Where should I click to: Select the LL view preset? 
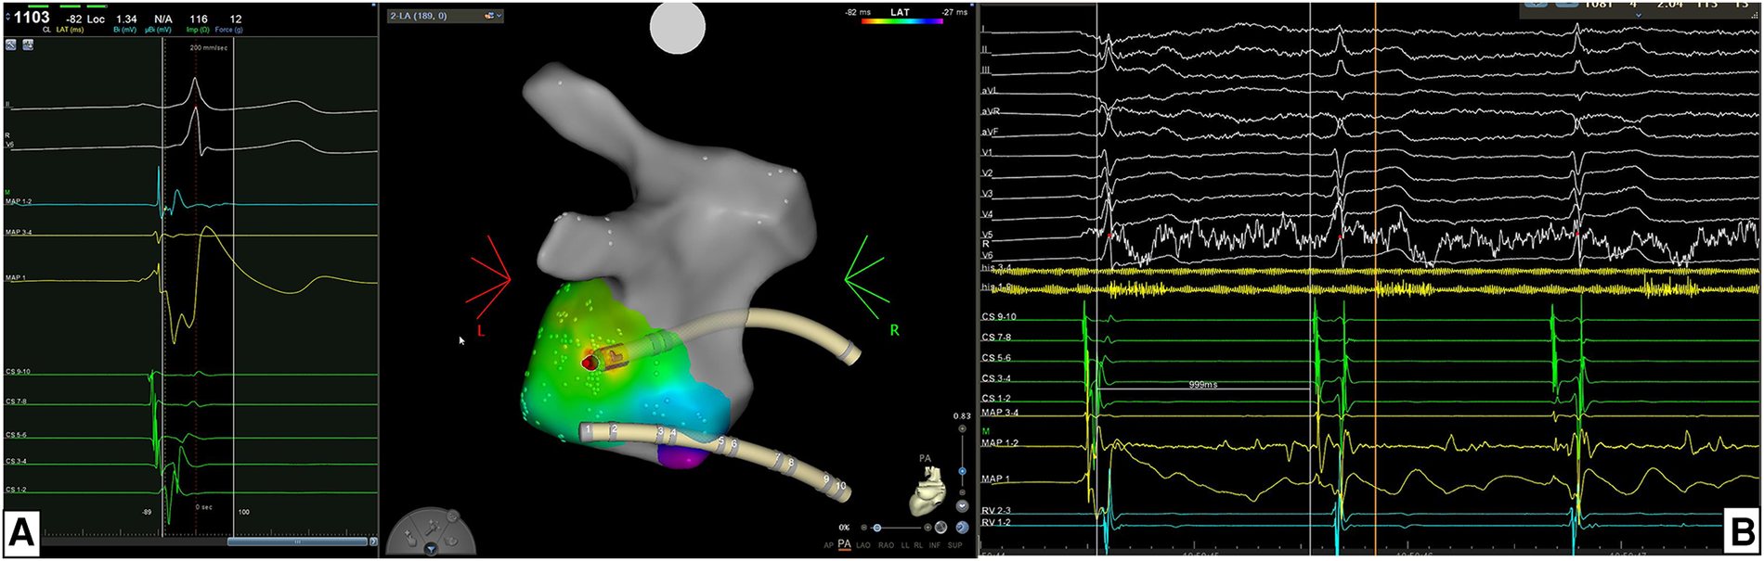click(906, 545)
